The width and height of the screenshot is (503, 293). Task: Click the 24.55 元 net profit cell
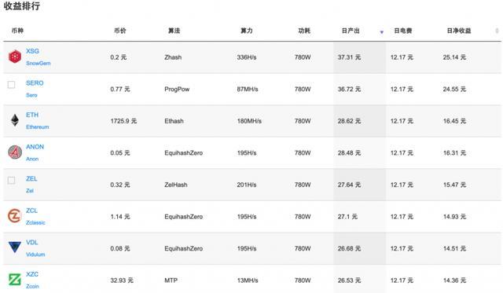click(x=454, y=89)
